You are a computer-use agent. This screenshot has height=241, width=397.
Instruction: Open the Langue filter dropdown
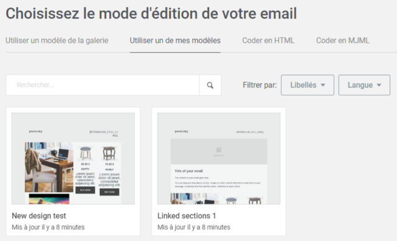pyautogui.click(x=364, y=85)
